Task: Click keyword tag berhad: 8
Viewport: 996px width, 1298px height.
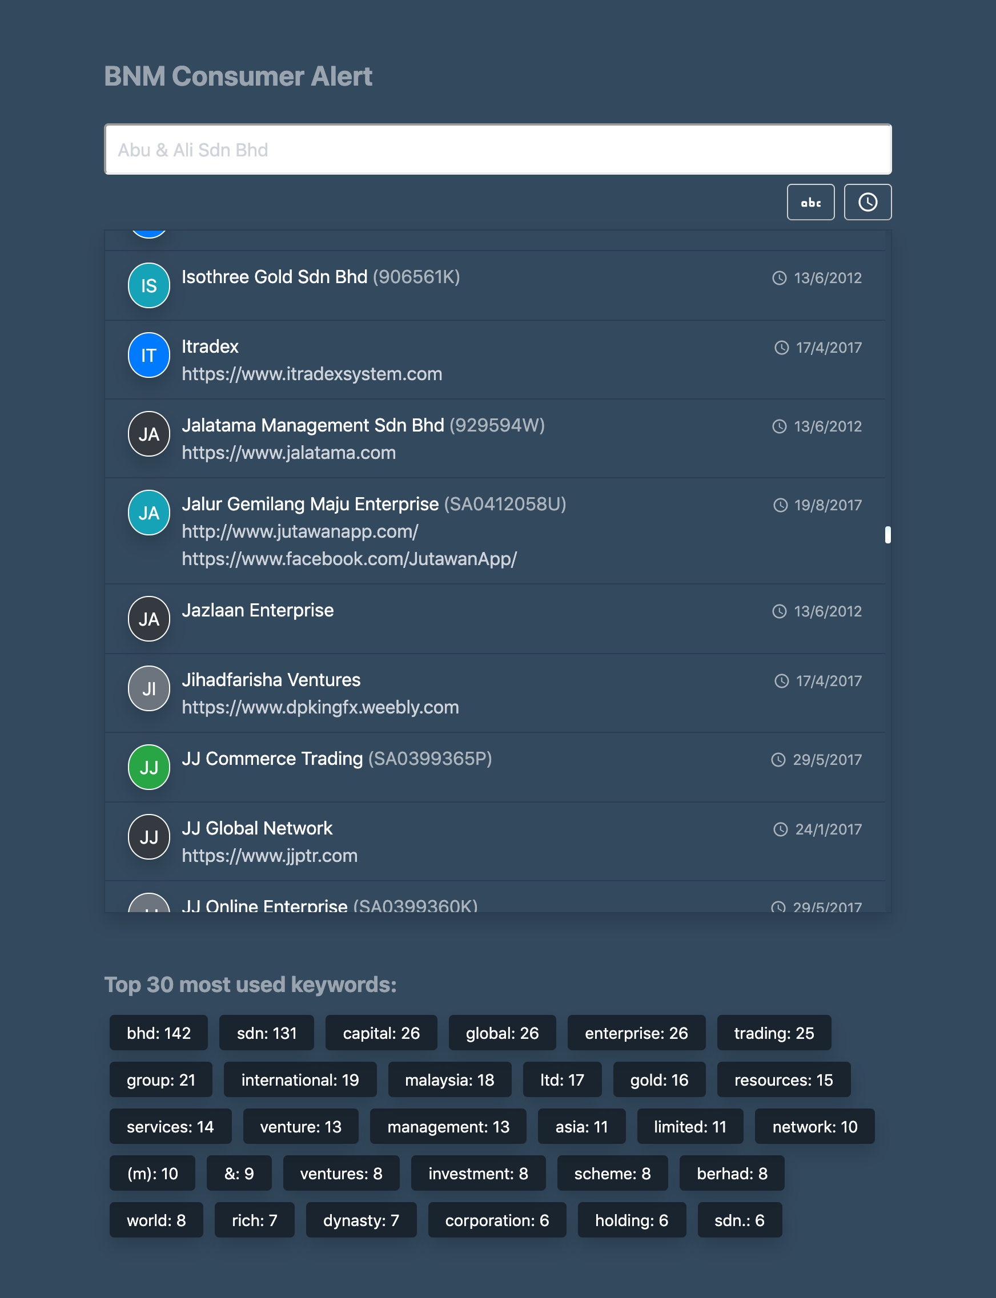Action: click(x=732, y=1173)
